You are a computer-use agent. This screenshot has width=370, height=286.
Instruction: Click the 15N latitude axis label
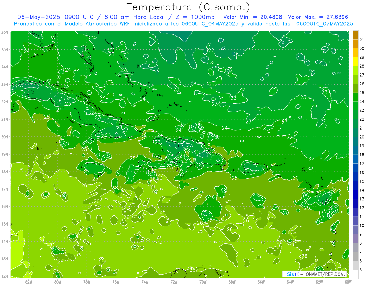click(x=4, y=224)
